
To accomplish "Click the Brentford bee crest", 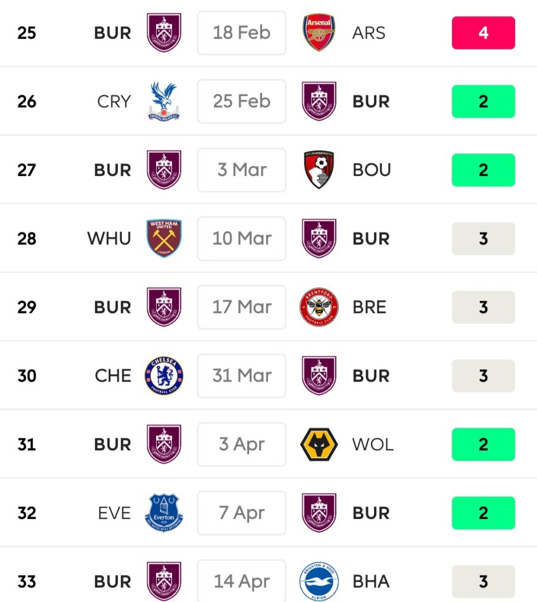I will 319,307.
